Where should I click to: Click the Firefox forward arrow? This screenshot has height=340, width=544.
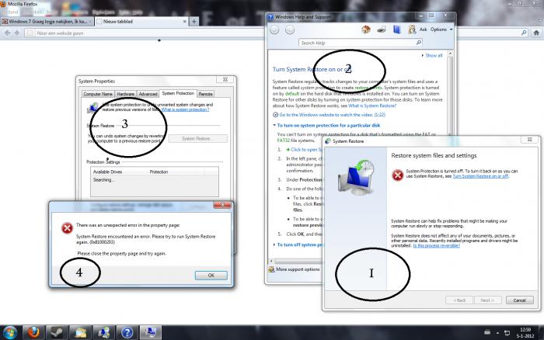click(16, 33)
